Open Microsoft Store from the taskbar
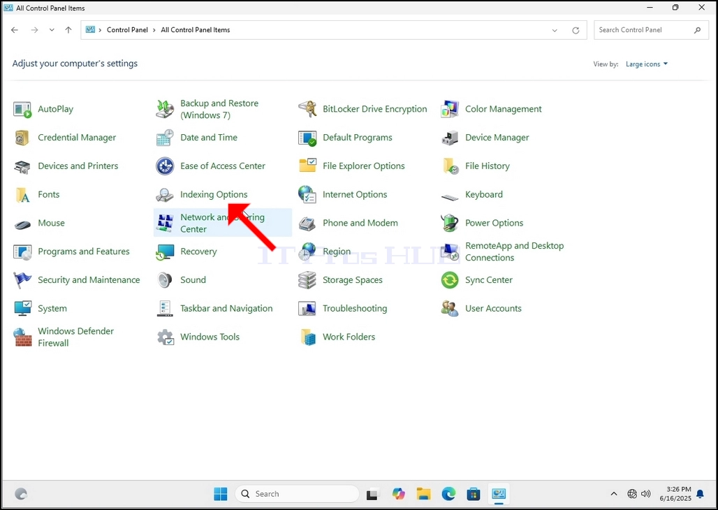The height and width of the screenshot is (510, 718). point(474,494)
